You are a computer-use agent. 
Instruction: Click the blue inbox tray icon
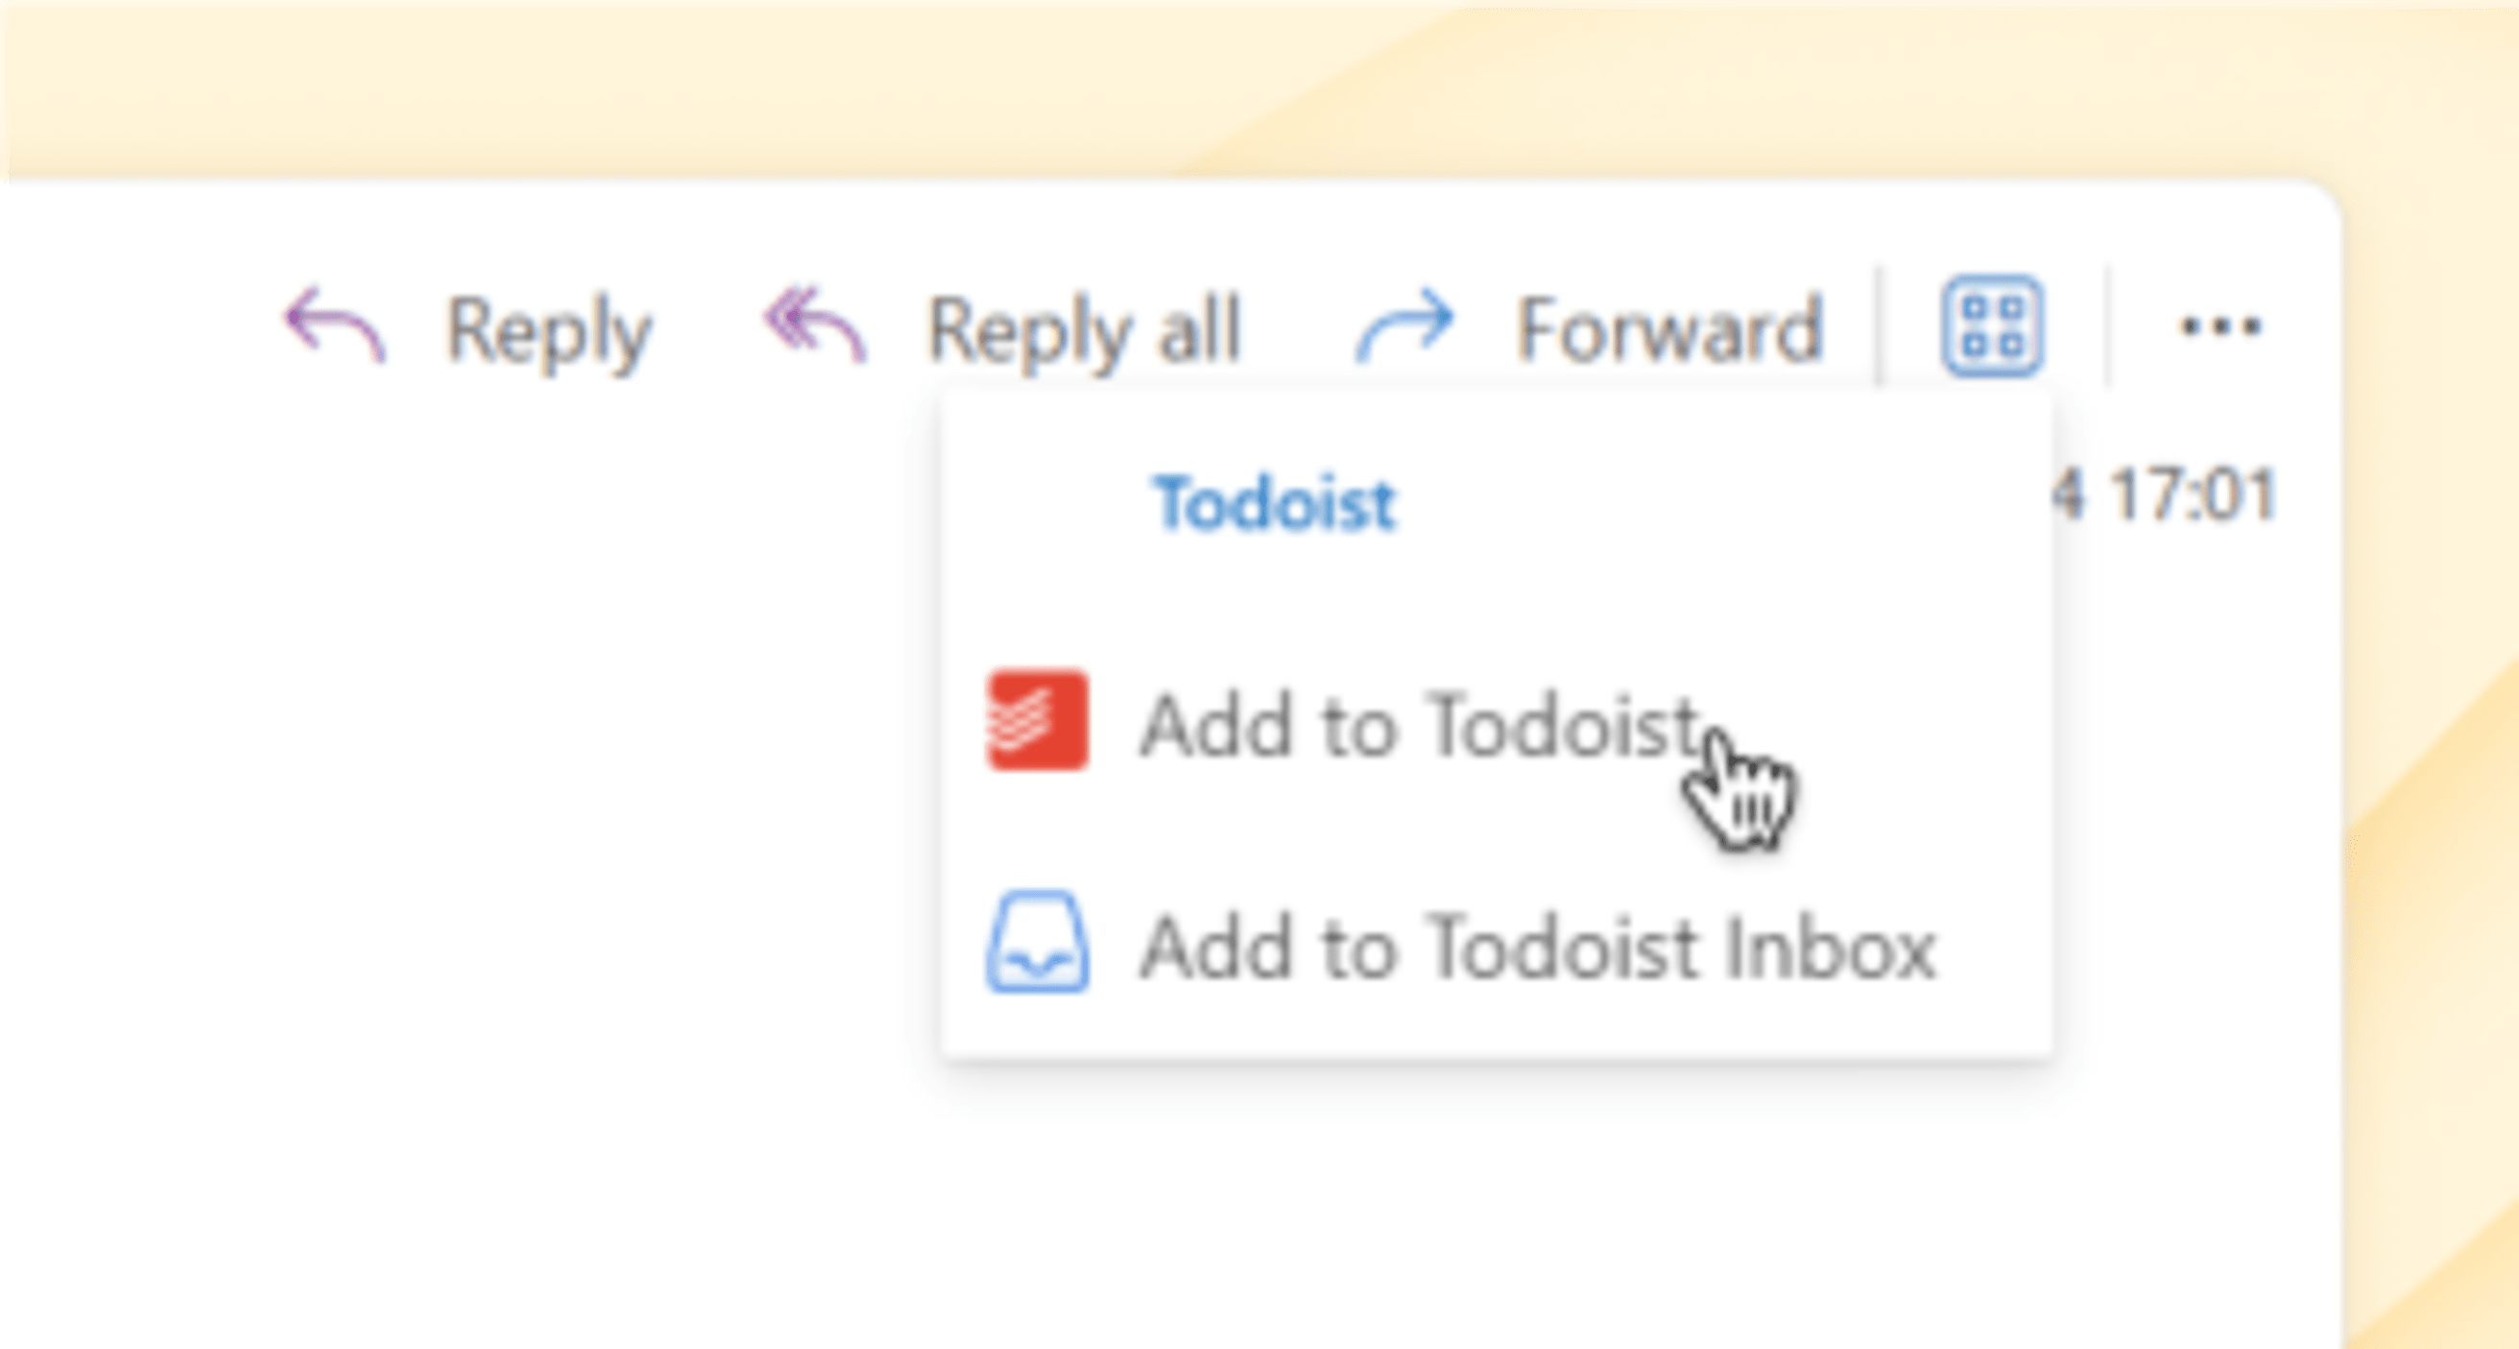[1037, 944]
